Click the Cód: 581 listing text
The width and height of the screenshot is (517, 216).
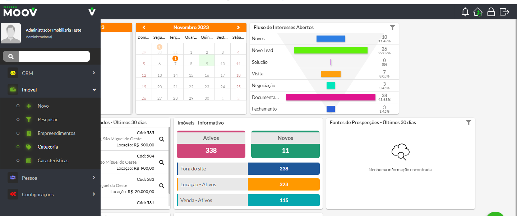pyautogui.click(x=146, y=203)
